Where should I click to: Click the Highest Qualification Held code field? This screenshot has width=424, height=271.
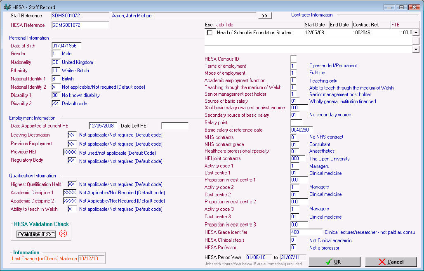tap(72, 184)
